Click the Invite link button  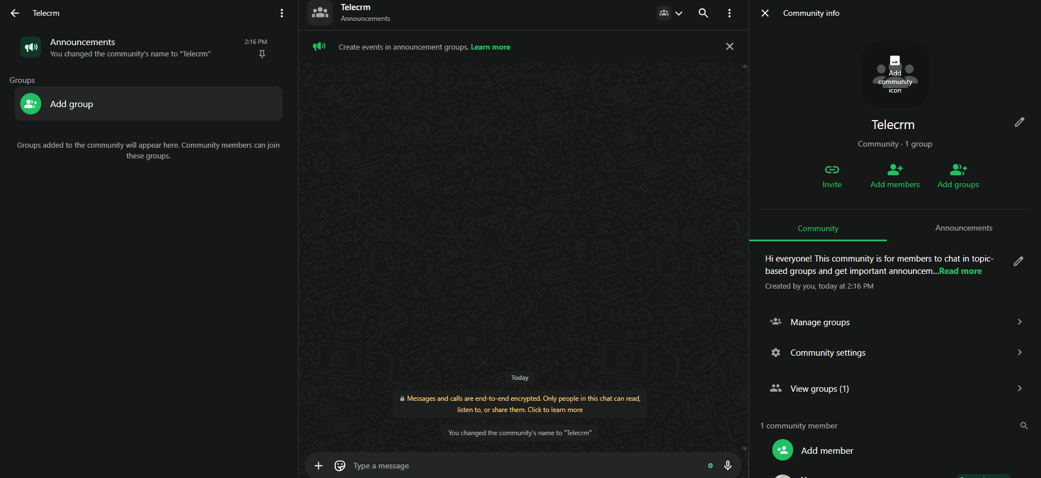[832, 176]
